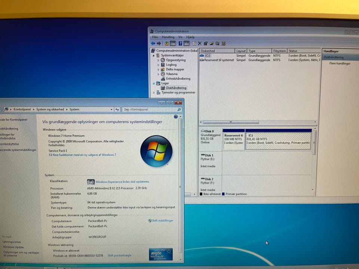Click the Windows Experience Index score badge
The image size is (359, 269).
pyautogui.click(x=90, y=182)
